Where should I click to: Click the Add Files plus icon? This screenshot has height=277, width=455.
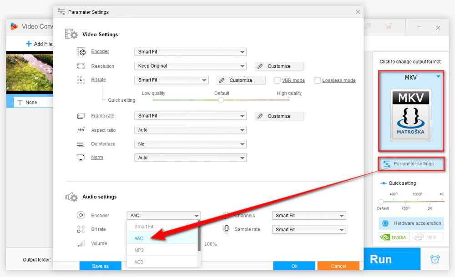pos(29,44)
